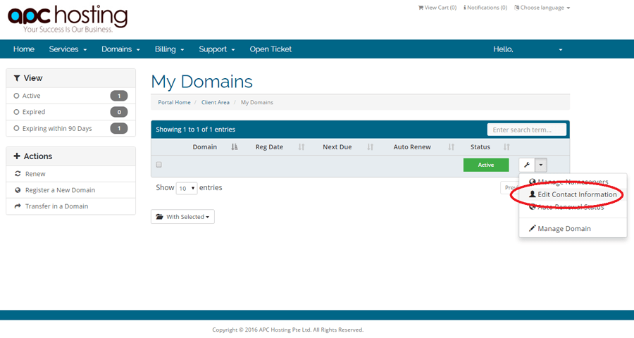Click the globe icon beside Register a New Domain
The width and height of the screenshot is (634, 338).
18,190
